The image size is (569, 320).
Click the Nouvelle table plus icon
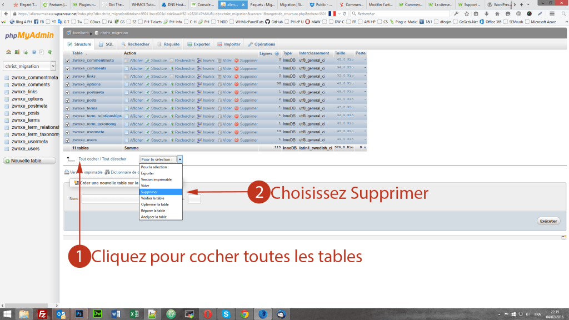coord(7,161)
